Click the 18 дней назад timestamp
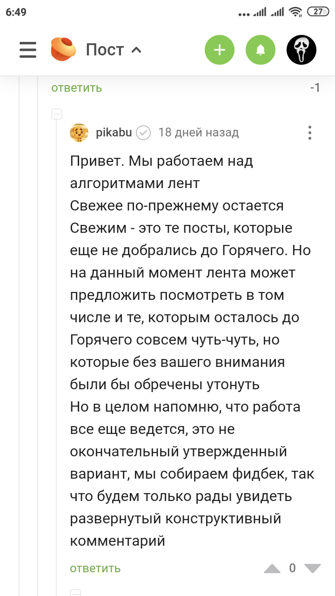This screenshot has height=596, width=335. point(199,133)
